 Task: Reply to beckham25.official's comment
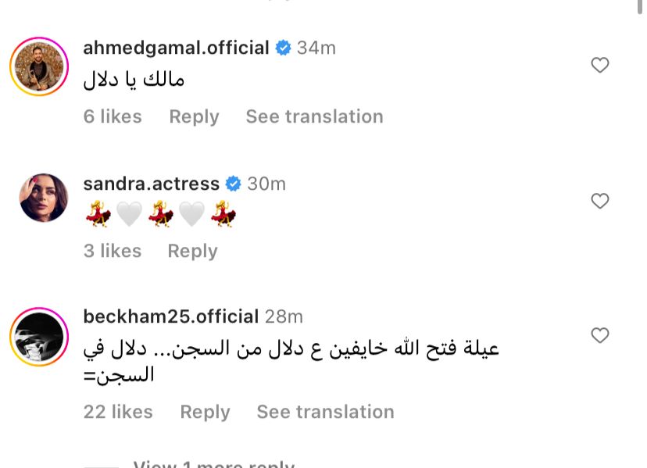tap(205, 412)
